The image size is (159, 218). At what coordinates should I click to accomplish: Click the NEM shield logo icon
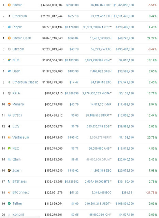(9, 60)
